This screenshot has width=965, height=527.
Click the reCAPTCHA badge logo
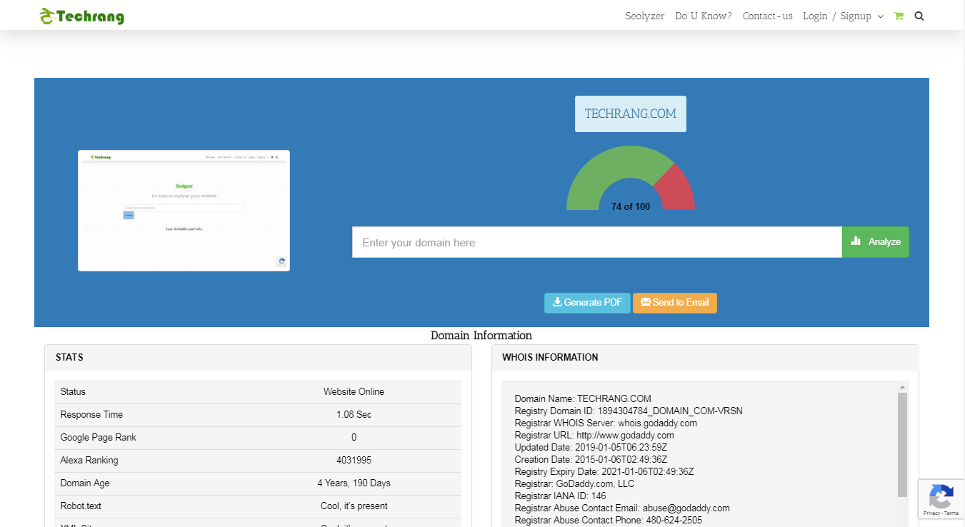coord(941,496)
